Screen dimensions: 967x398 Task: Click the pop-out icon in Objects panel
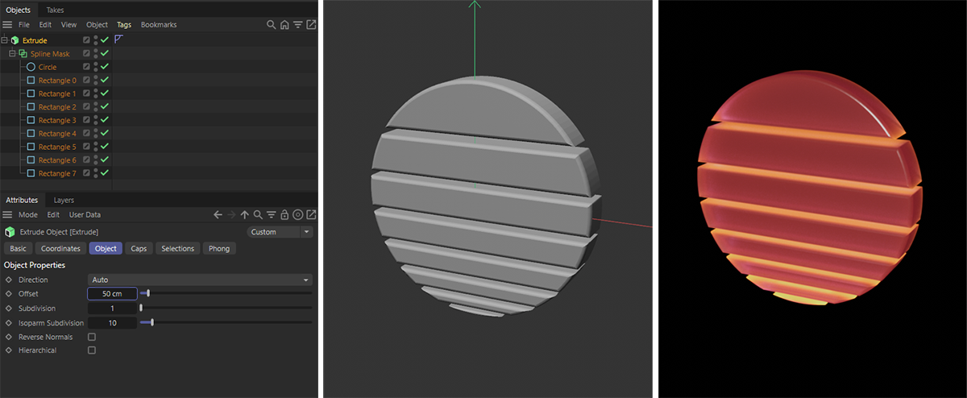pyautogui.click(x=311, y=25)
